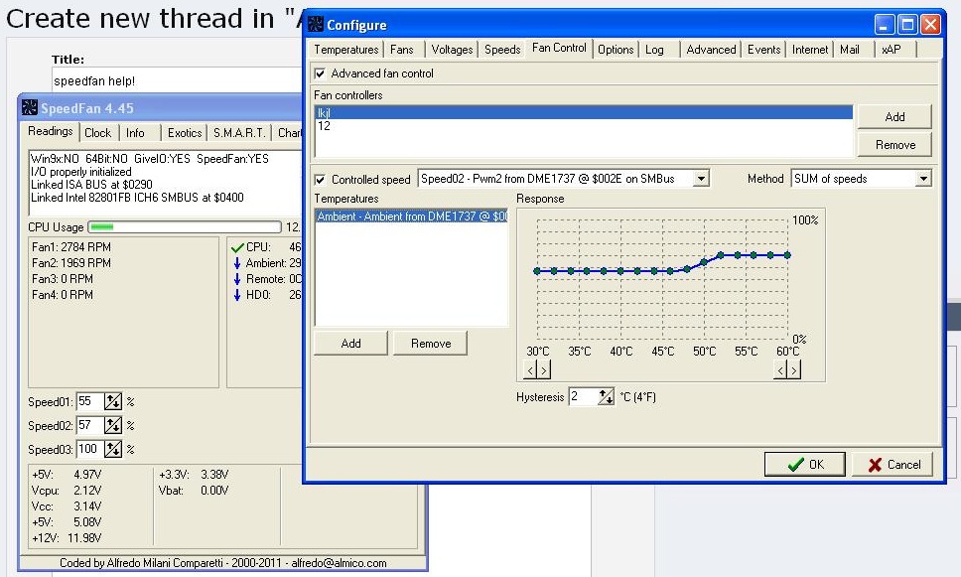961x577 pixels.
Task: Click the Speed02 spinner arrows
Action: point(112,426)
